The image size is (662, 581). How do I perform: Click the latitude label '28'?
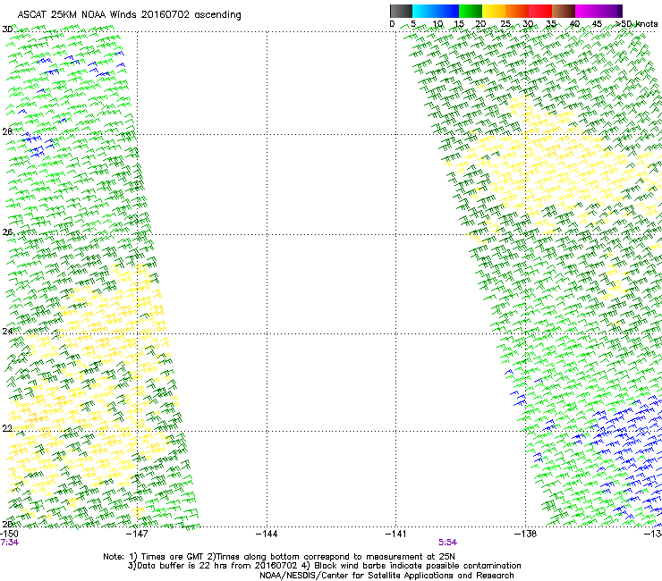pos(7,131)
